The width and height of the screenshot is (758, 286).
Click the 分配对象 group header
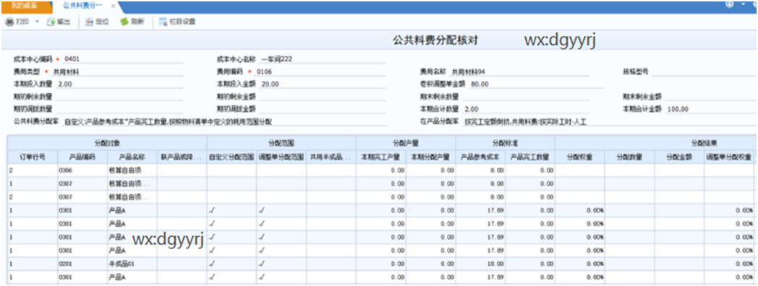(107, 144)
